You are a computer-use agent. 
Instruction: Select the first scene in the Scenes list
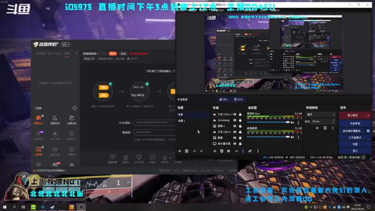(x=193, y=114)
